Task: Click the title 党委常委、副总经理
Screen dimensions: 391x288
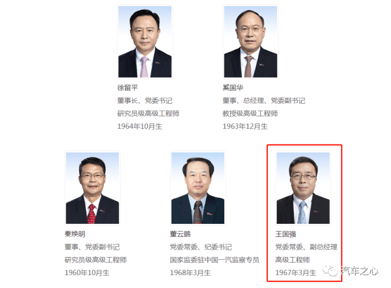Action: [x=306, y=247]
